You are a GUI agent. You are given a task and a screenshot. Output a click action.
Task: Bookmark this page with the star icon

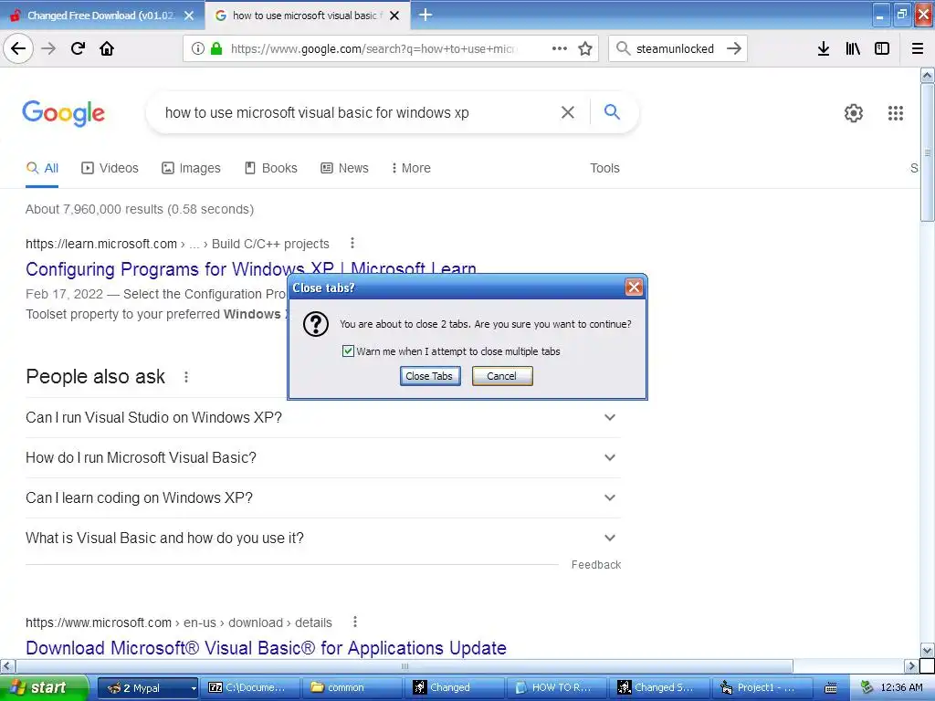[585, 48]
